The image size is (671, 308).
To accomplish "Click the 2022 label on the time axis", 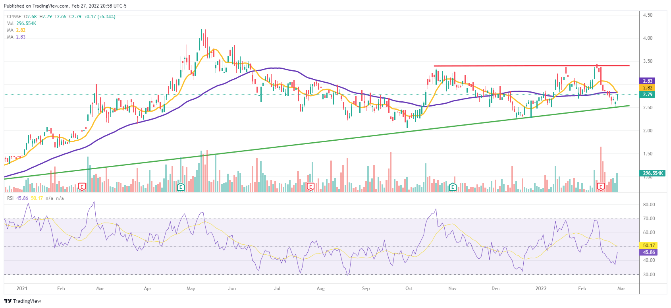I will click(x=541, y=289).
